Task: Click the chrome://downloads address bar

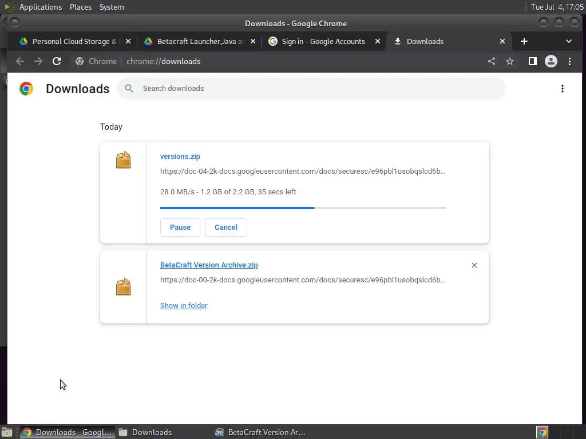Action: pos(276,61)
